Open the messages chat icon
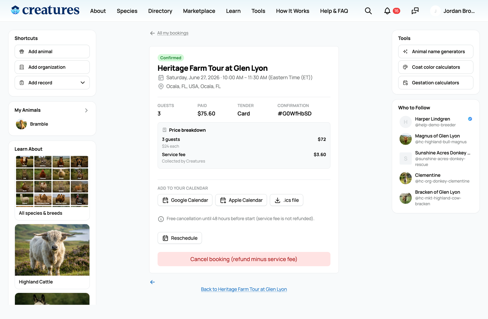The image size is (488, 319). (x=415, y=11)
